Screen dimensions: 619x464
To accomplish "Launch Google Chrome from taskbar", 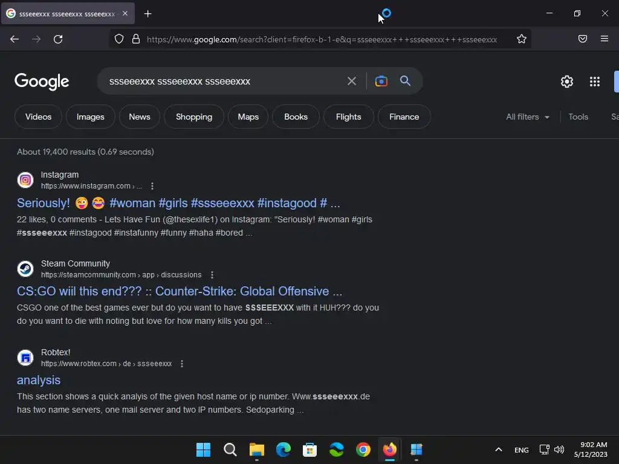I will click(363, 449).
